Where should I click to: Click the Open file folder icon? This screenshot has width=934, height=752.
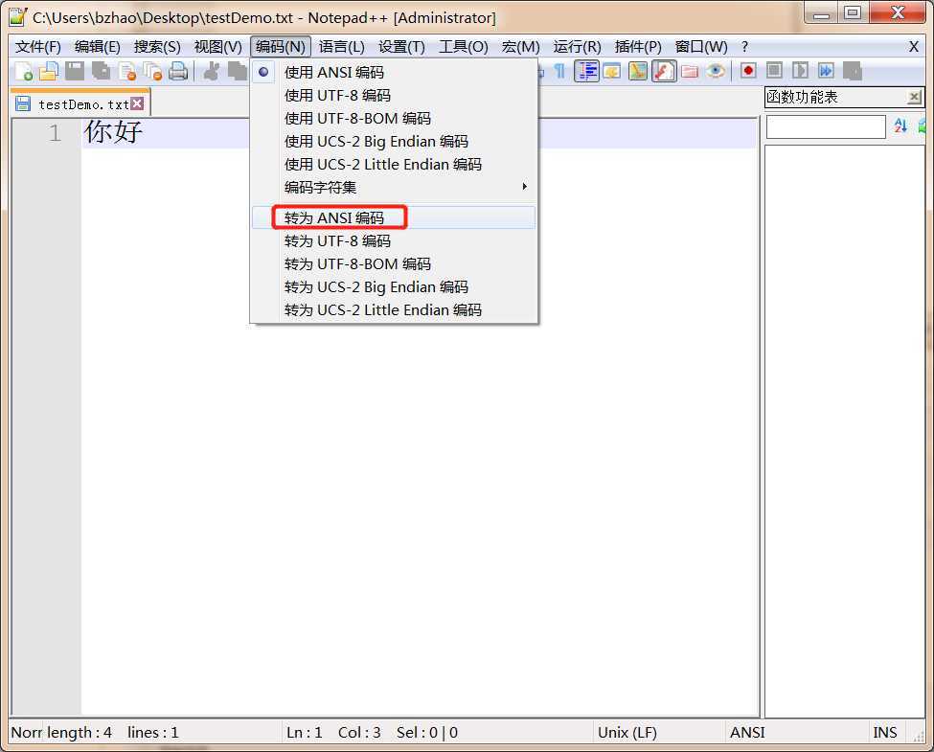click(49, 72)
